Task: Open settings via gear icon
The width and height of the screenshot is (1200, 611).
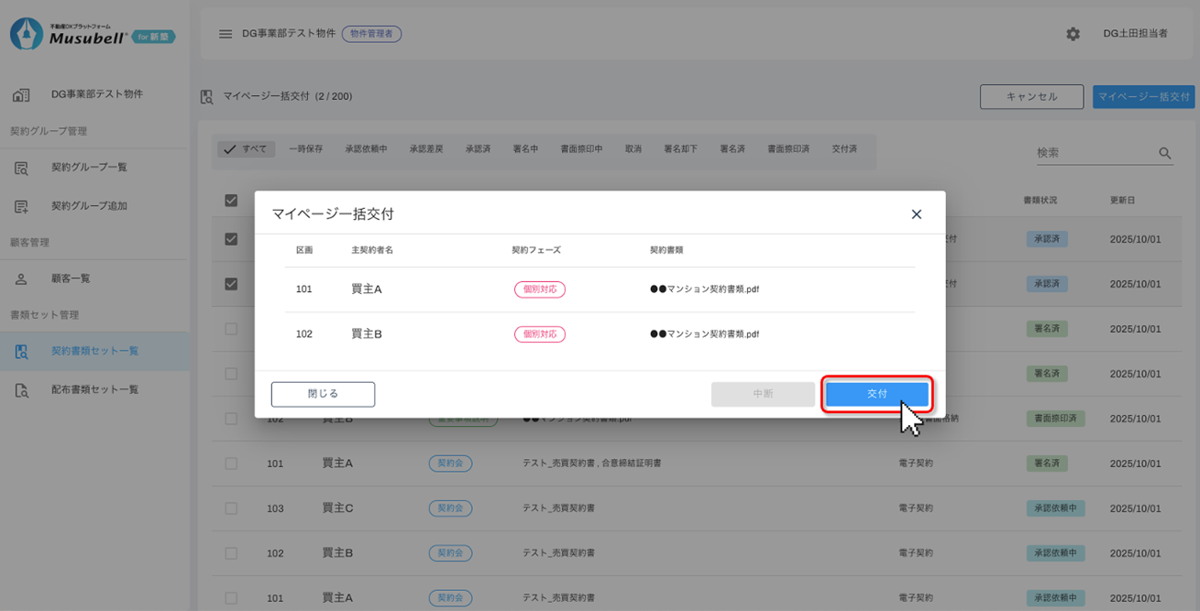Action: (x=1073, y=34)
